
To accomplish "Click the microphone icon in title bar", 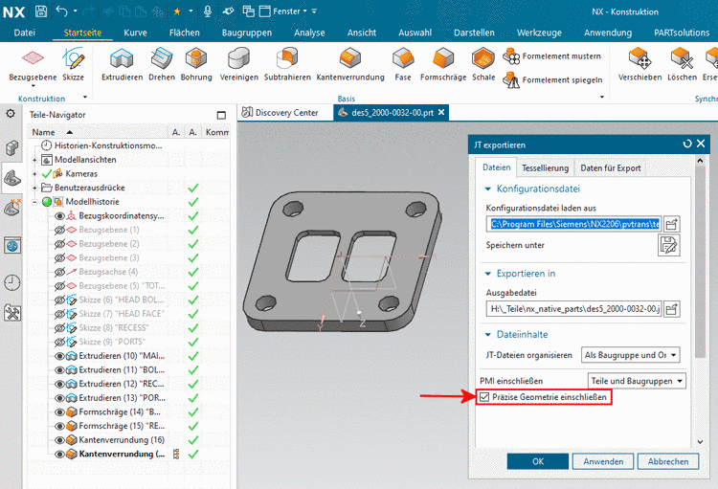I will point(208,11).
